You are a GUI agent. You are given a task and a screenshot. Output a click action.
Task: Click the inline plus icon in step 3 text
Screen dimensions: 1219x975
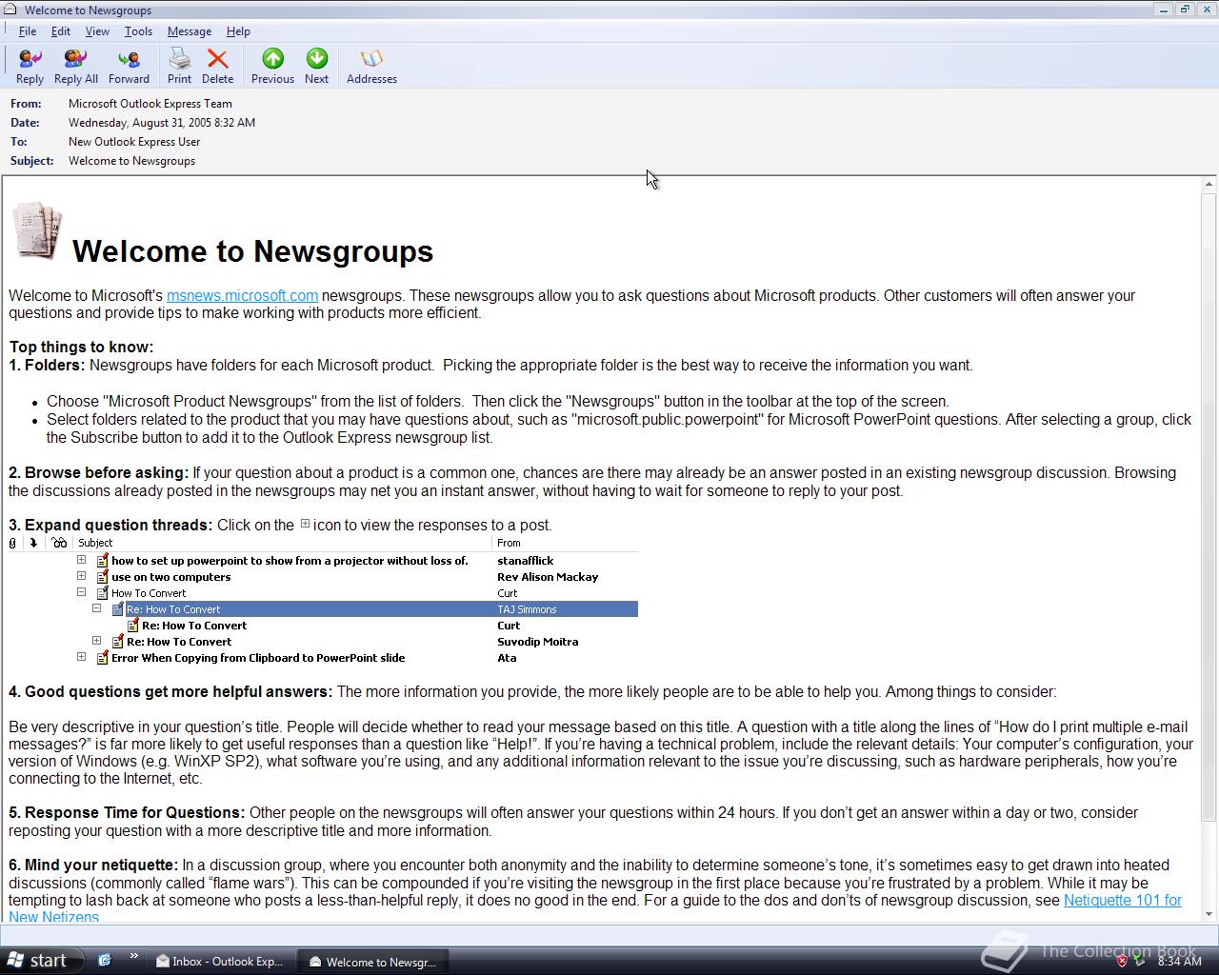click(305, 524)
